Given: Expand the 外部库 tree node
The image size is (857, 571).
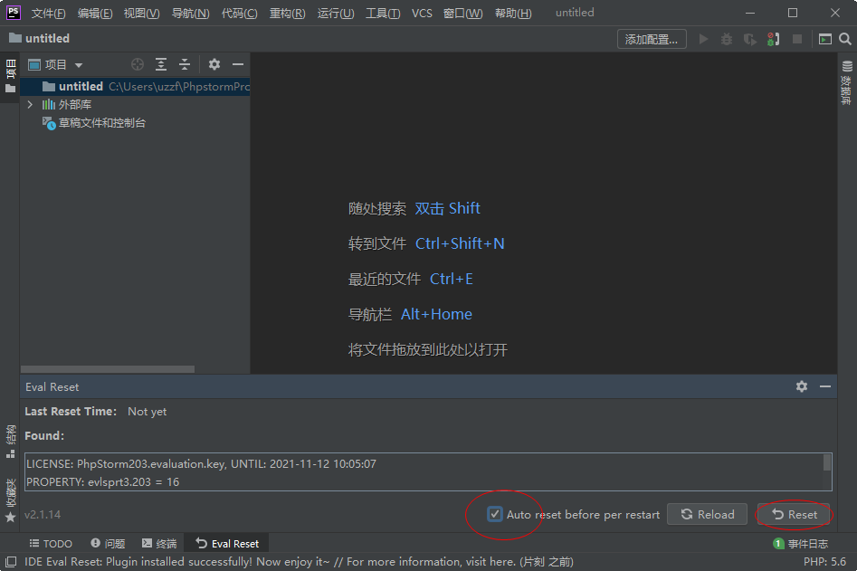Looking at the screenshot, I should (30, 104).
